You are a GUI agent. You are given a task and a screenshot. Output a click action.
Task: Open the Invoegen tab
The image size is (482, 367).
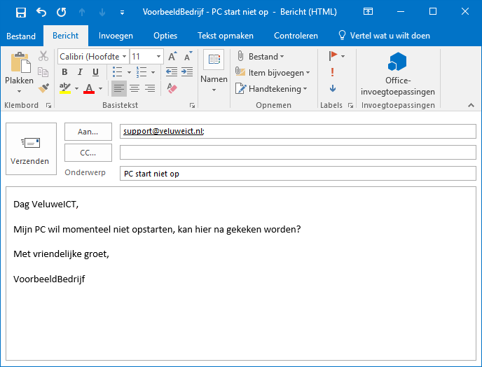pyautogui.click(x=116, y=36)
